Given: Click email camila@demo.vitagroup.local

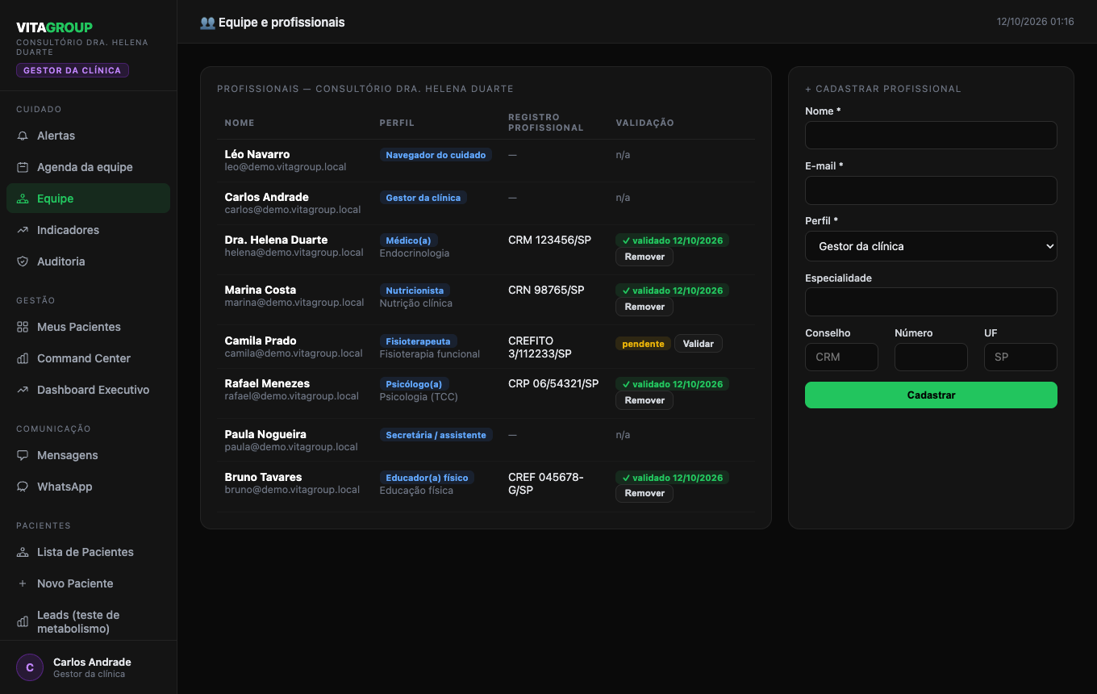Looking at the screenshot, I should 294,353.
